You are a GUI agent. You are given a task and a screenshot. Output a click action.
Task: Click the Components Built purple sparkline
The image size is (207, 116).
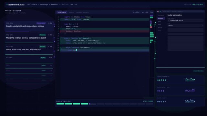coord(190,90)
